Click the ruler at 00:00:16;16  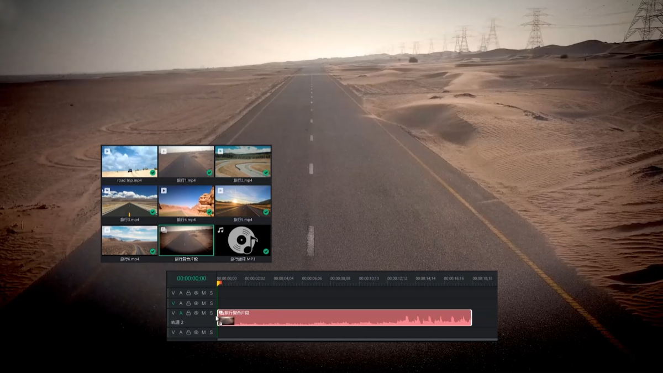click(x=454, y=279)
